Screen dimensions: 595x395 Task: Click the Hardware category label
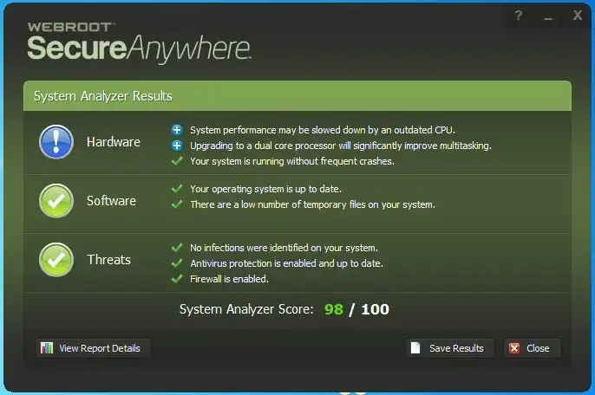(x=114, y=142)
